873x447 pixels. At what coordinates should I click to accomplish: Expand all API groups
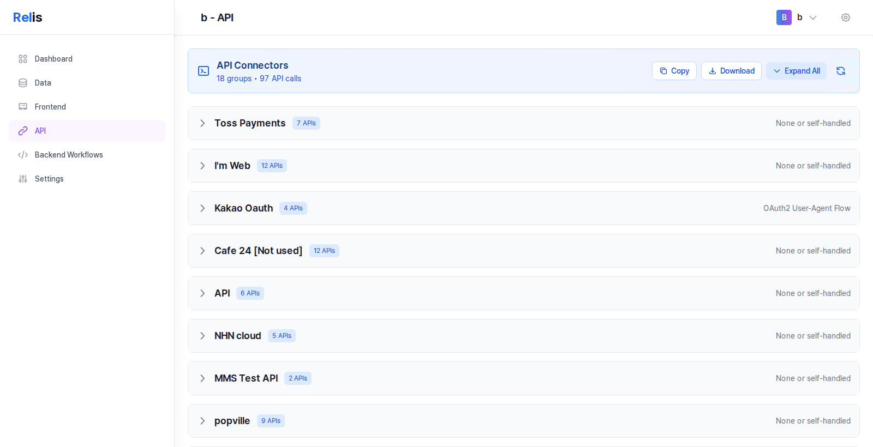[x=797, y=71]
